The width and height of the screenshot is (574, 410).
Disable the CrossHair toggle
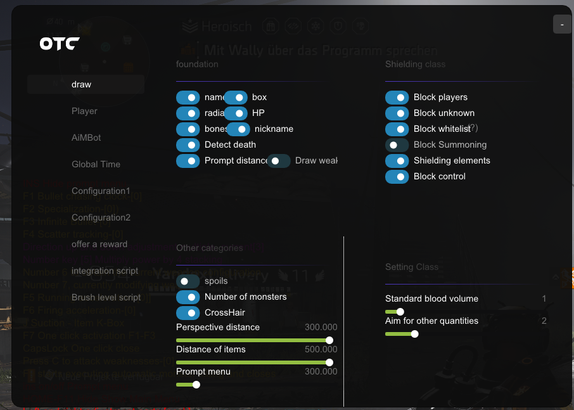click(188, 313)
